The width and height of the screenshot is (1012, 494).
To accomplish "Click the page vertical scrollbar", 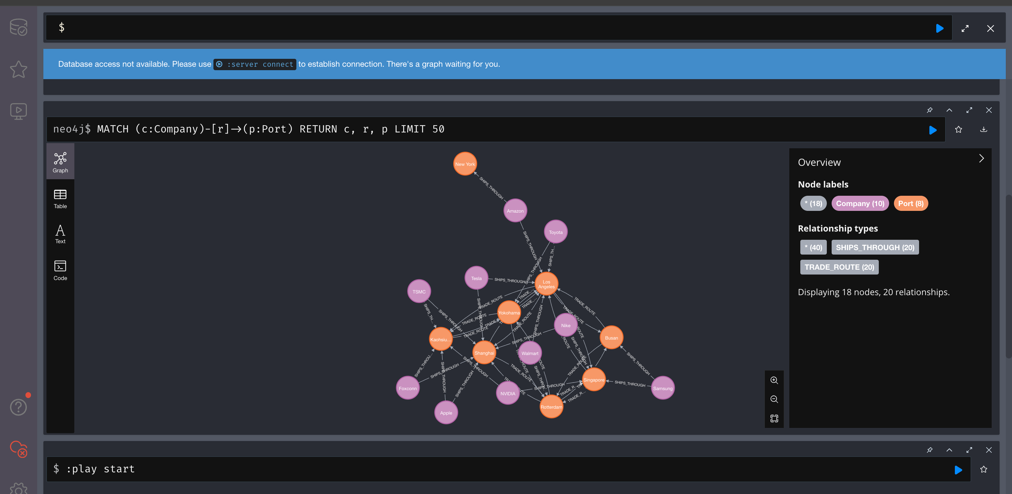I will (x=1009, y=276).
